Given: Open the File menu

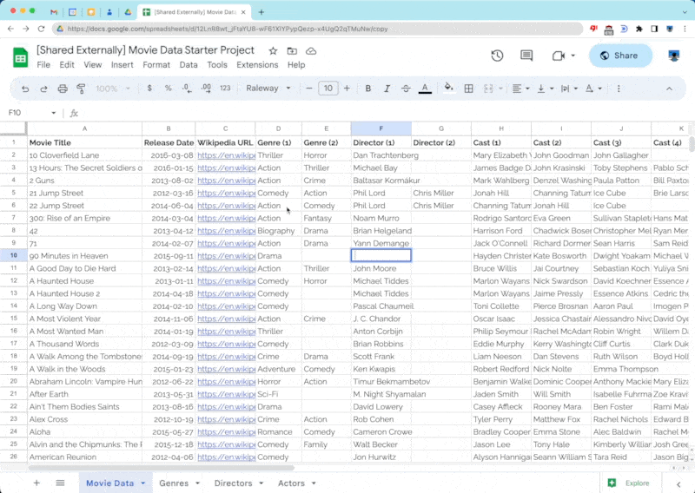Looking at the screenshot, I should point(43,65).
